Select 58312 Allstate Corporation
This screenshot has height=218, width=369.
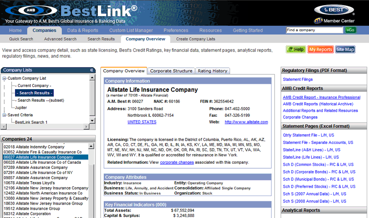(27, 214)
